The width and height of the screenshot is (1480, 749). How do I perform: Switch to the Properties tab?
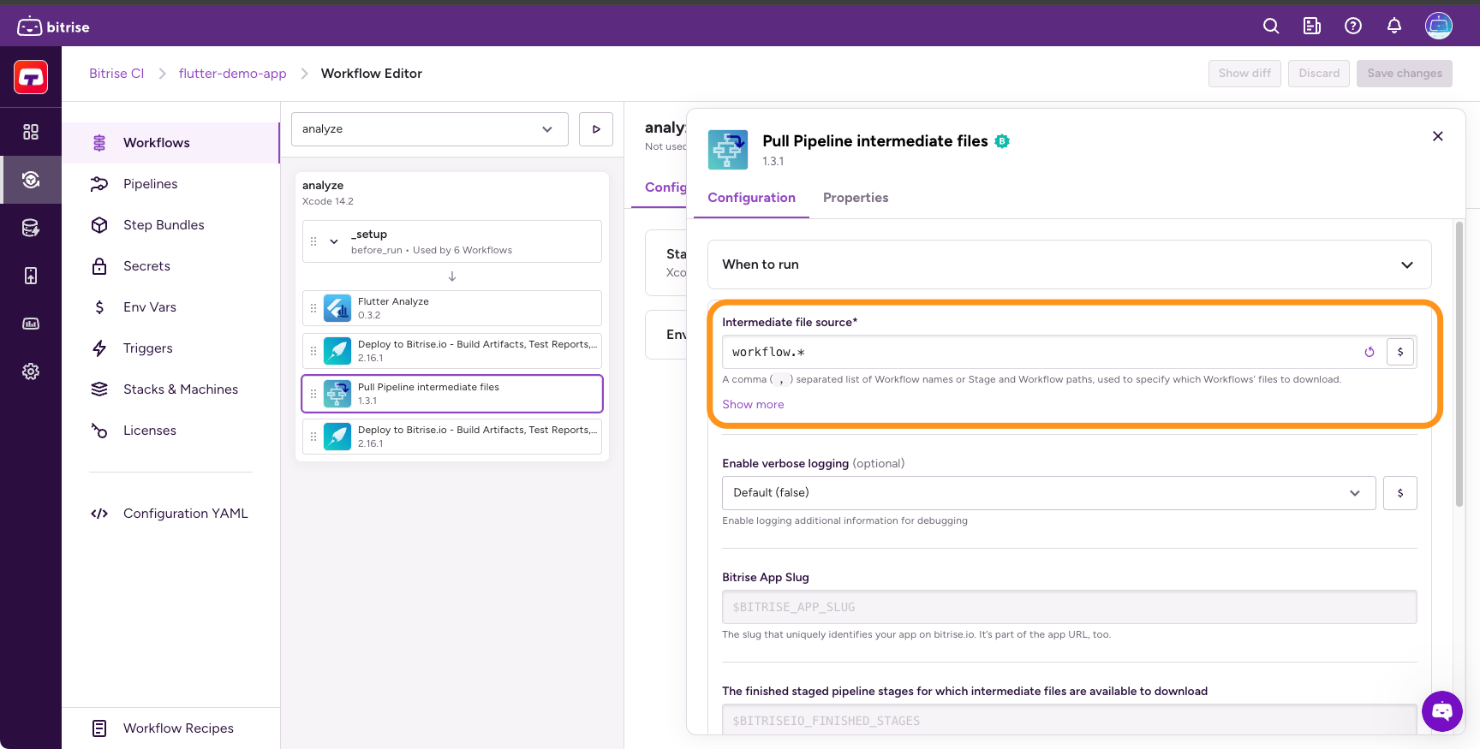[855, 198]
